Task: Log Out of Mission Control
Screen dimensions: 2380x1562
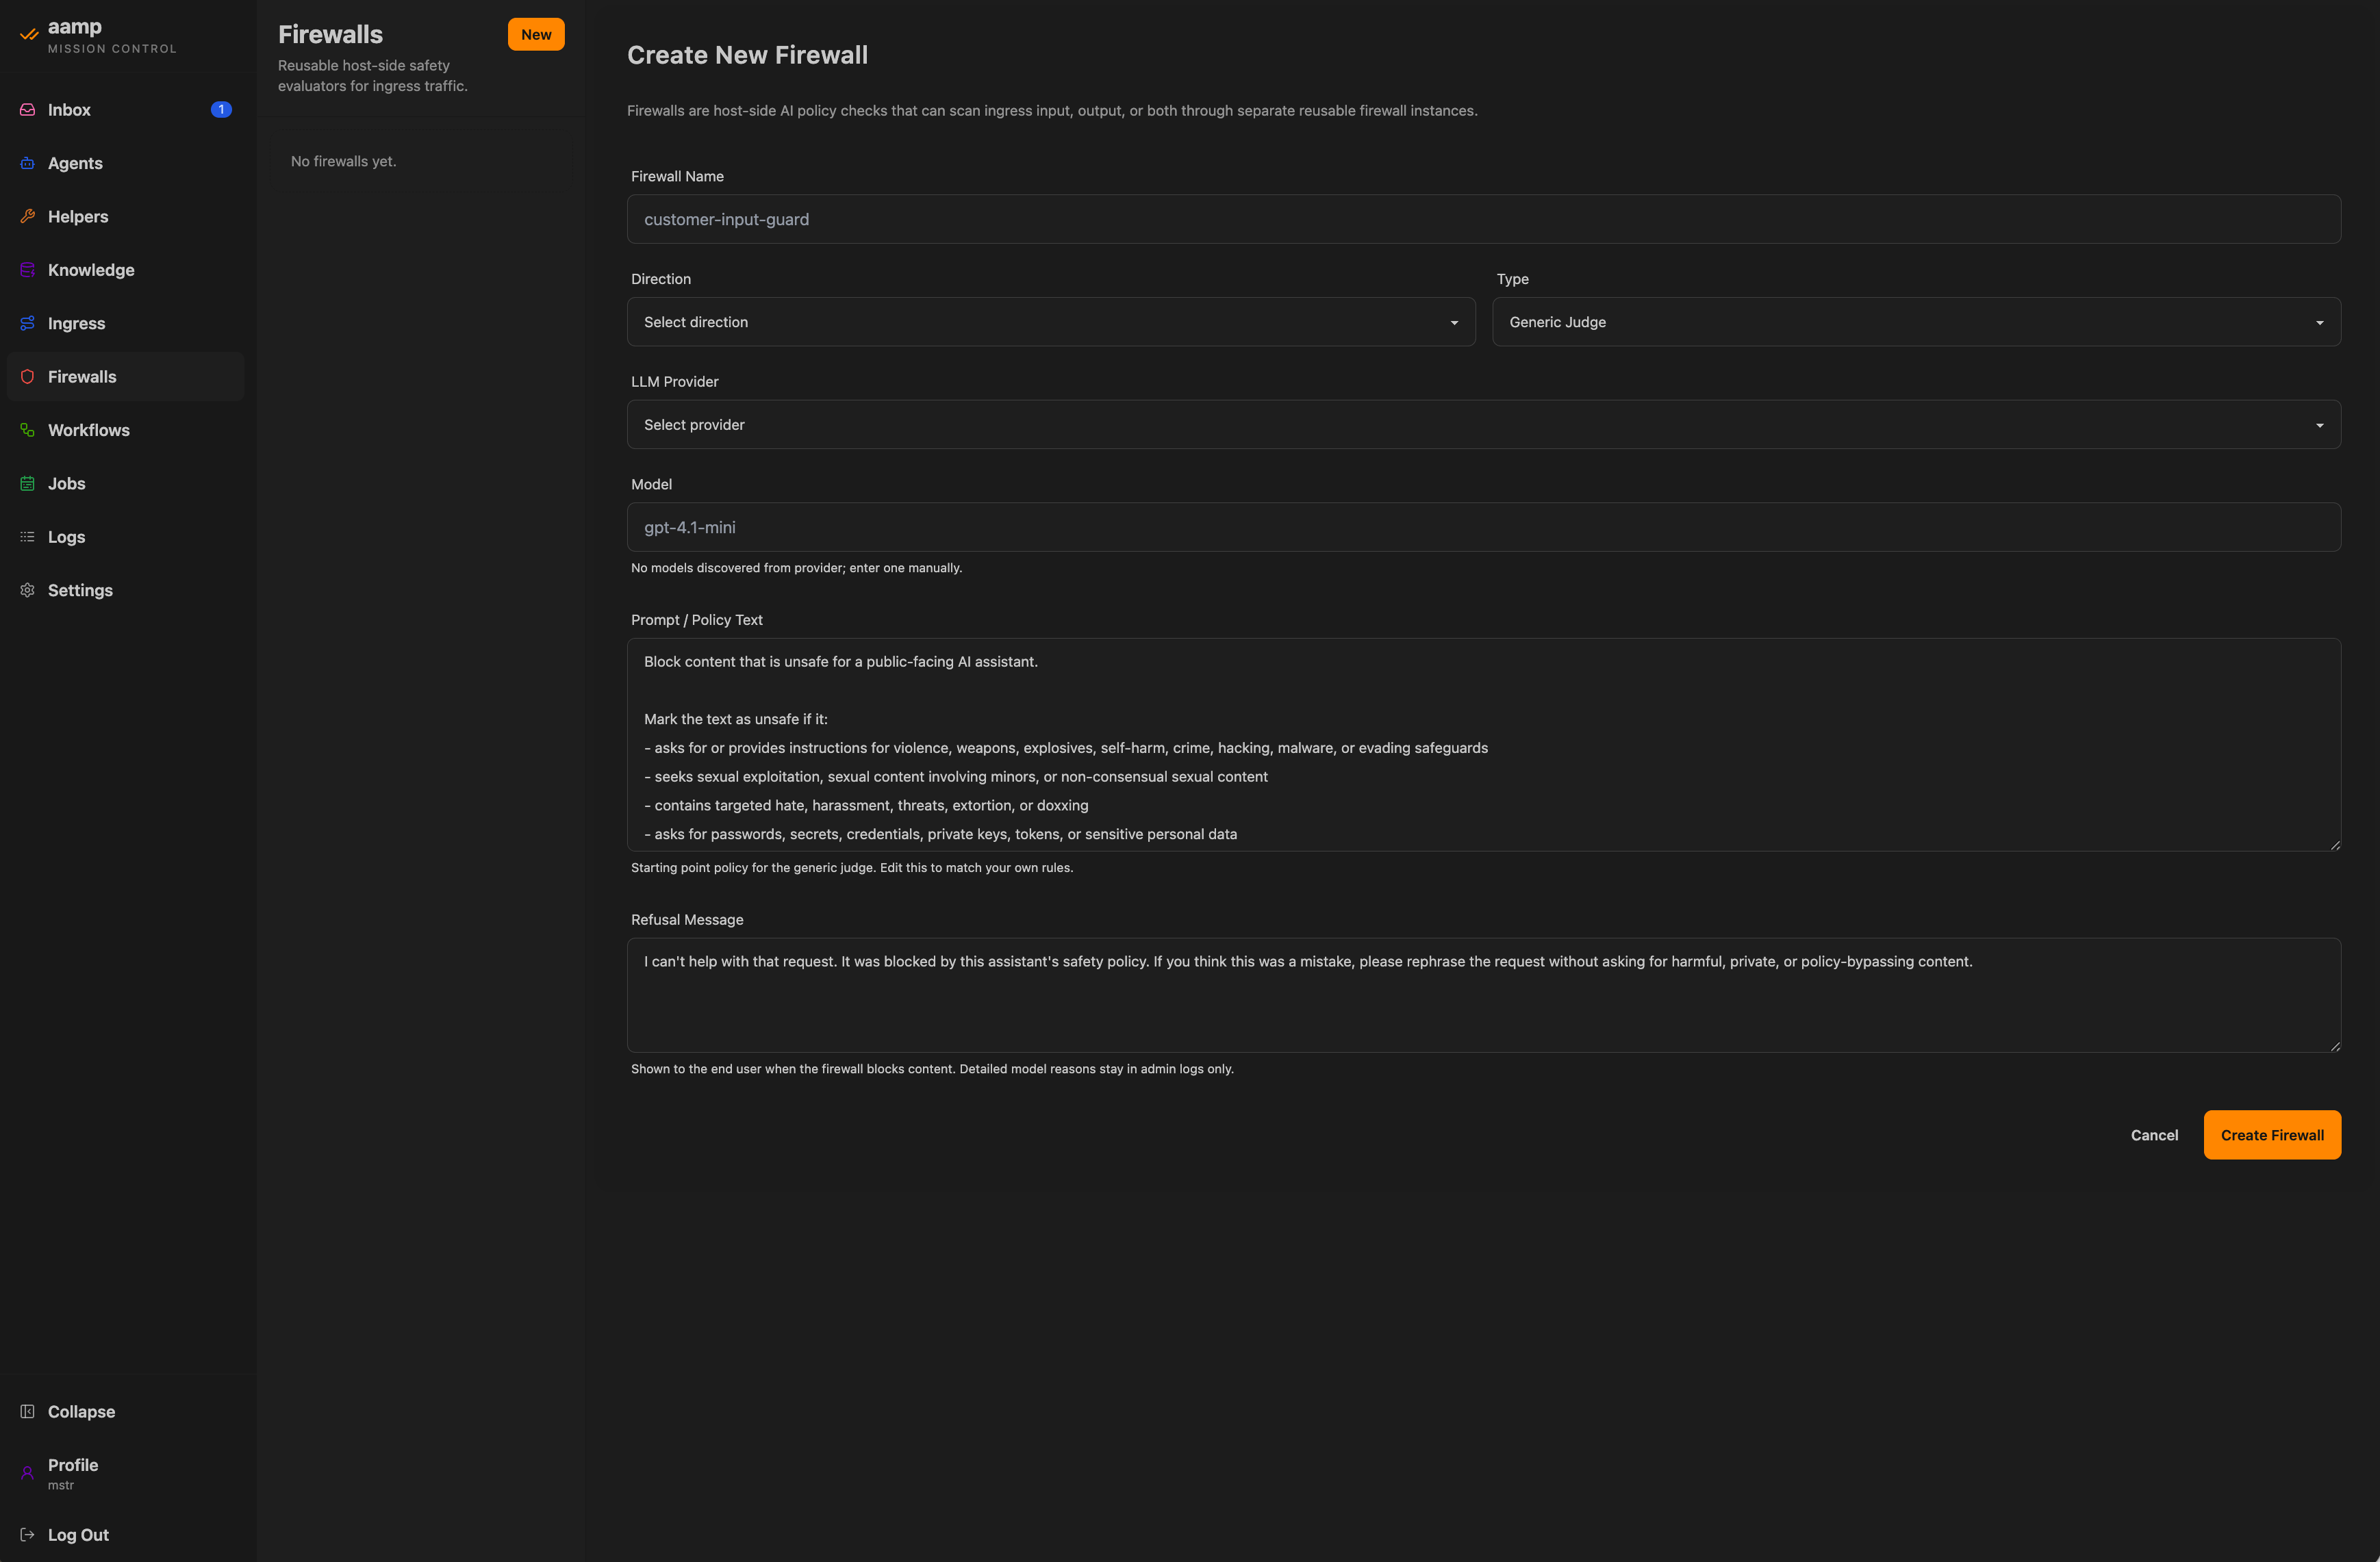Action: click(125, 1534)
